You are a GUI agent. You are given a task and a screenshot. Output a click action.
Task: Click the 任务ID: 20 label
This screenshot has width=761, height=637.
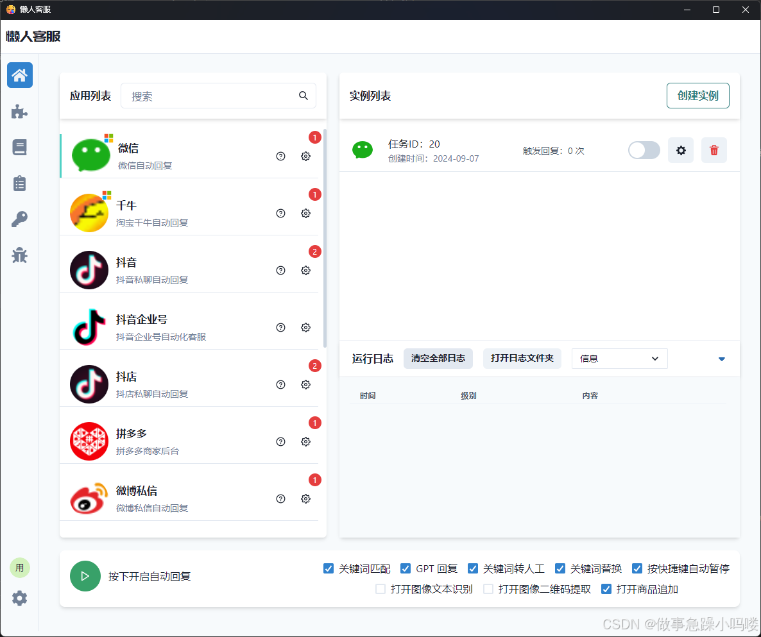coord(414,144)
